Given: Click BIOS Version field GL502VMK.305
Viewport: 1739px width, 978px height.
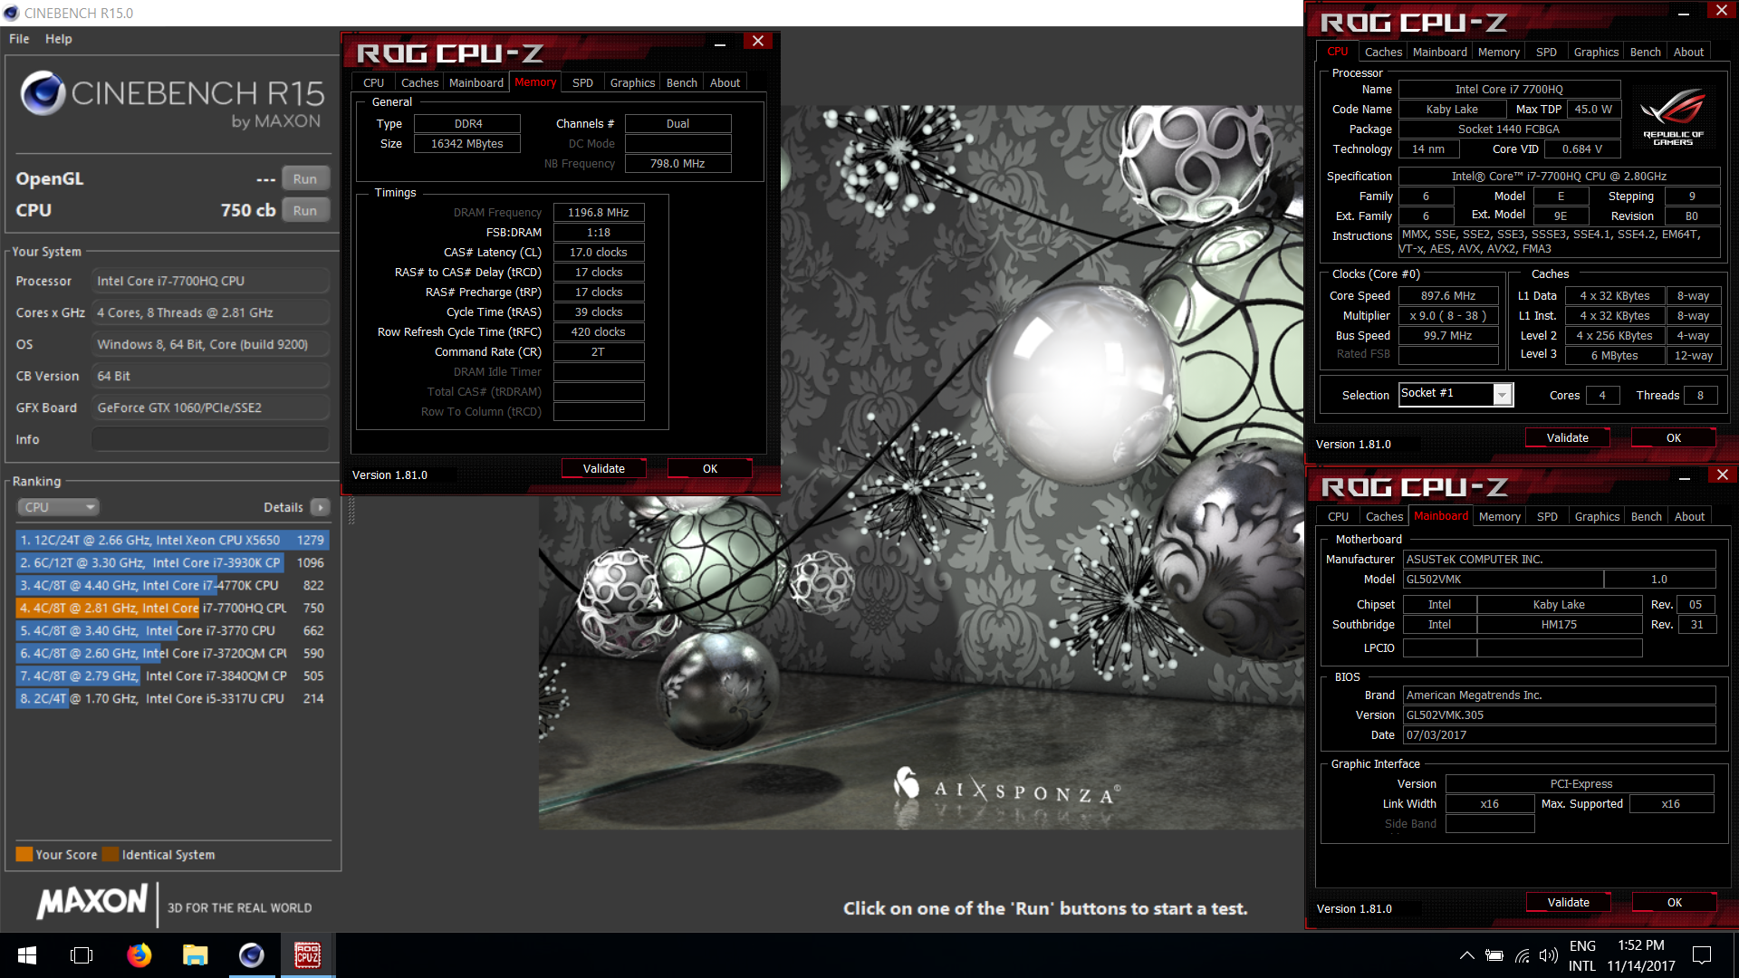Looking at the screenshot, I should 1559,714.
